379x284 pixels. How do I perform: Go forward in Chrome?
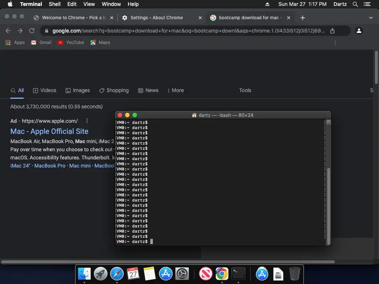click(20, 31)
